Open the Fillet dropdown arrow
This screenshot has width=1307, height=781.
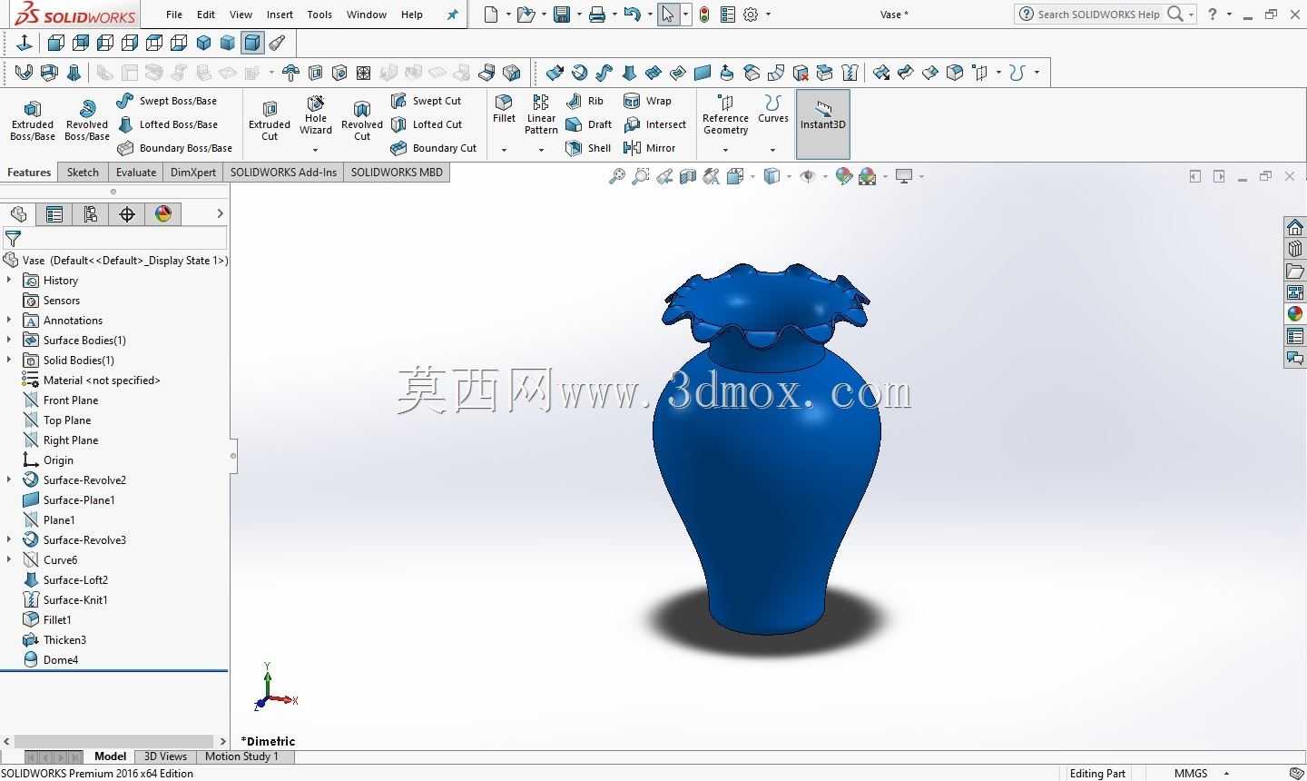tap(504, 150)
